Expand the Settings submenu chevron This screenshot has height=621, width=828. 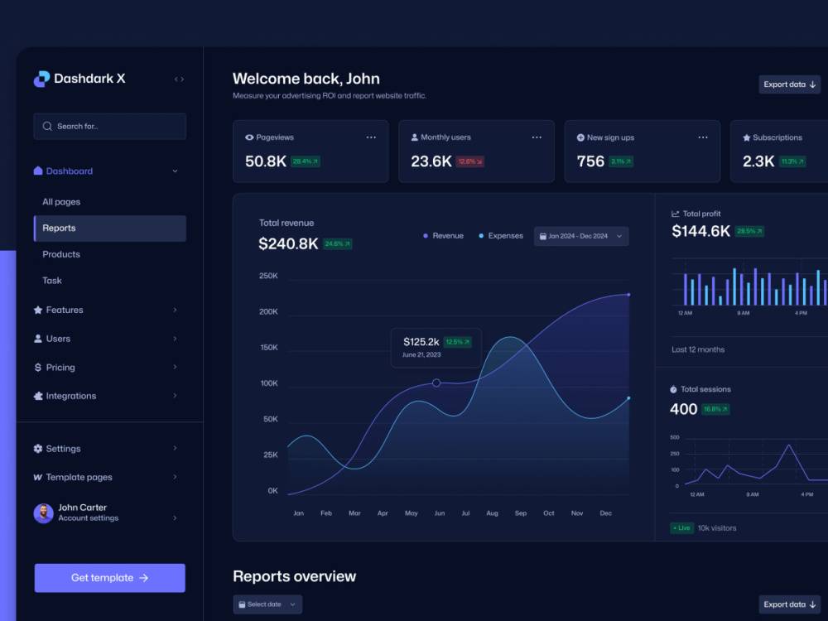pyautogui.click(x=175, y=448)
